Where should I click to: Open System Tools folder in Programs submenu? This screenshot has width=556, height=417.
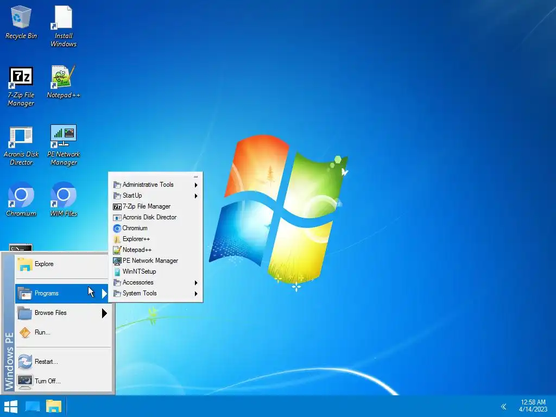tap(156, 294)
